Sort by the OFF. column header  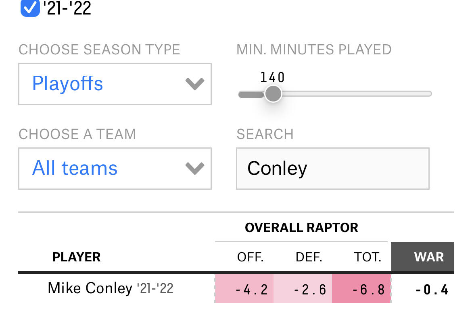250,257
